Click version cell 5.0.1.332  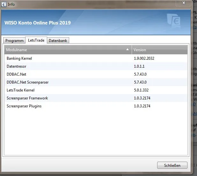(142, 90)
